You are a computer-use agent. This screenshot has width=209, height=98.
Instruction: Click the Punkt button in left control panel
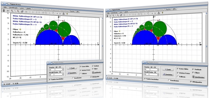(x=72, y=68)
